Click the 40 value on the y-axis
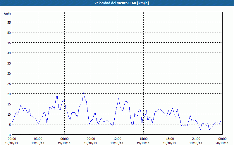 (x=9, y=53)
